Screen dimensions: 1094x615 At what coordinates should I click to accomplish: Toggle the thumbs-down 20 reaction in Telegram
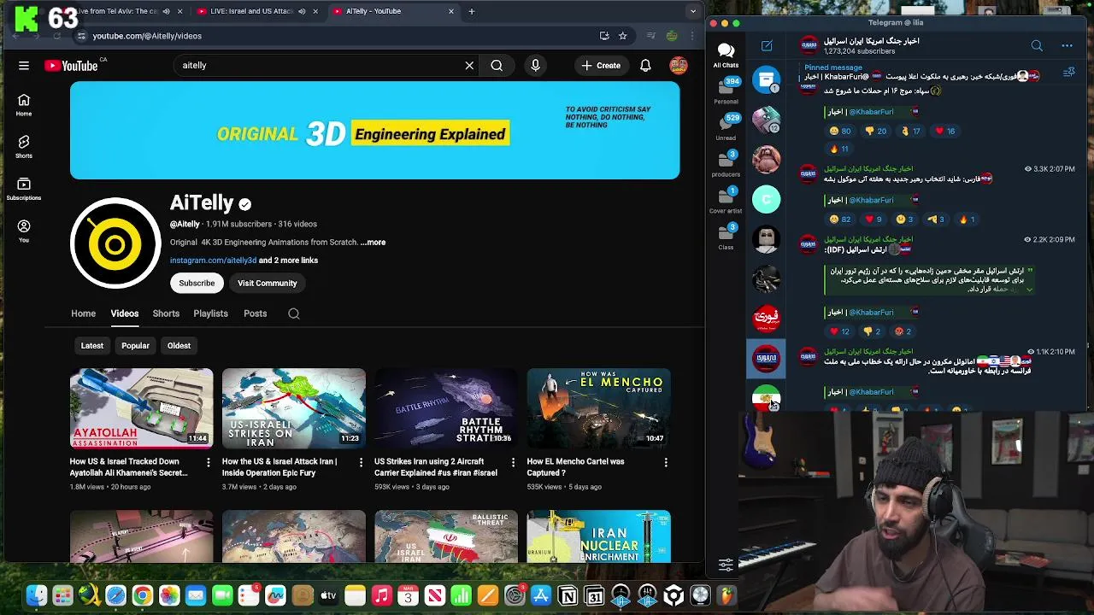tap(875, 131)
